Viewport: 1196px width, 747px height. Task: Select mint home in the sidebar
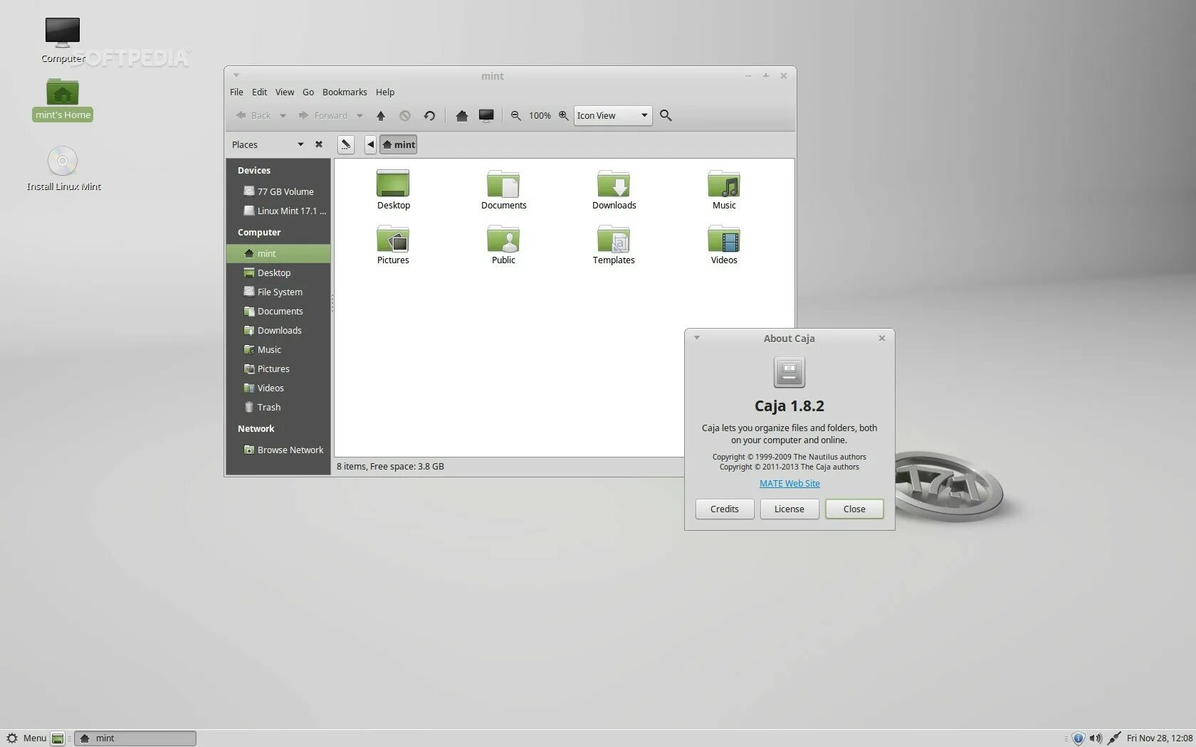pyautogui.click(x=278, y=253)
